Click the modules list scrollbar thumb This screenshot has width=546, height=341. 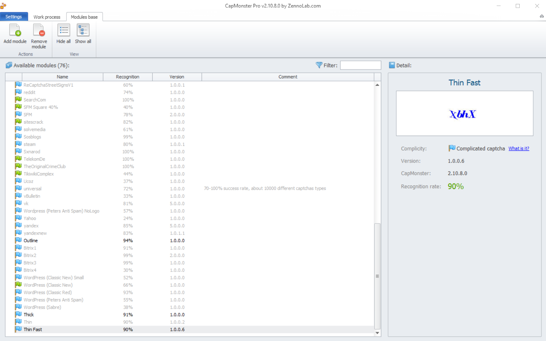tap(377, 276)
